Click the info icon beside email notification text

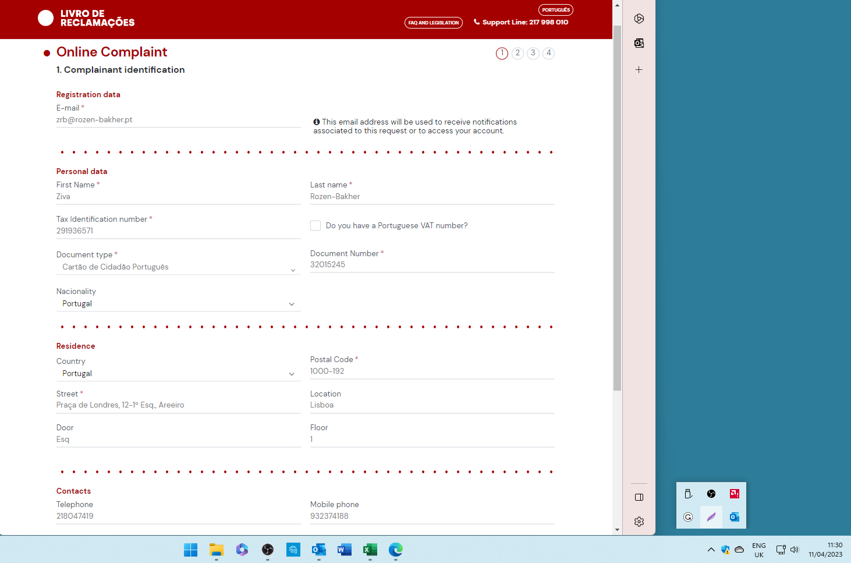[317, 122]
